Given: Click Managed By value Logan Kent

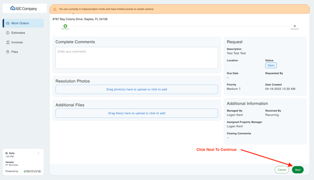Looking at the screenshot, I should (235, 115).
